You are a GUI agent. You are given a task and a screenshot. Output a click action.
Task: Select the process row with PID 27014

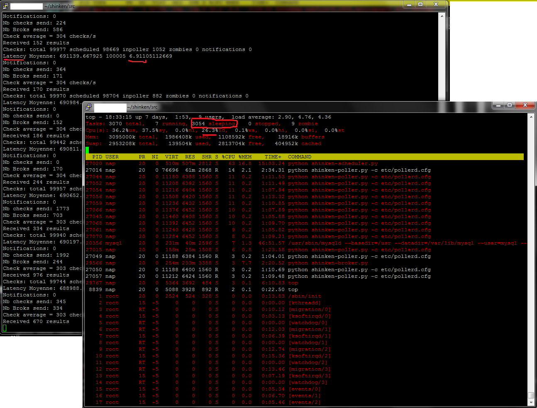258,170
